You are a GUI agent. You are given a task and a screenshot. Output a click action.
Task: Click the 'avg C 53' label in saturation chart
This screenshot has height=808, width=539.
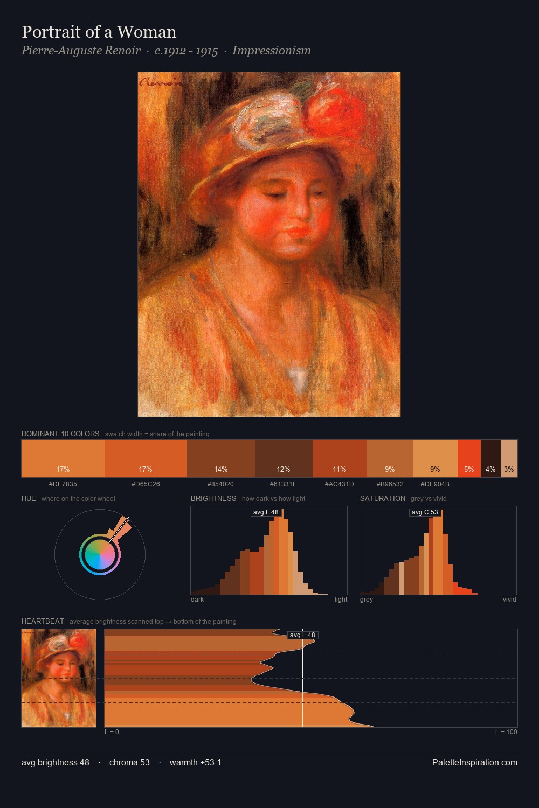pyautogui.click(x=425, y=512)
